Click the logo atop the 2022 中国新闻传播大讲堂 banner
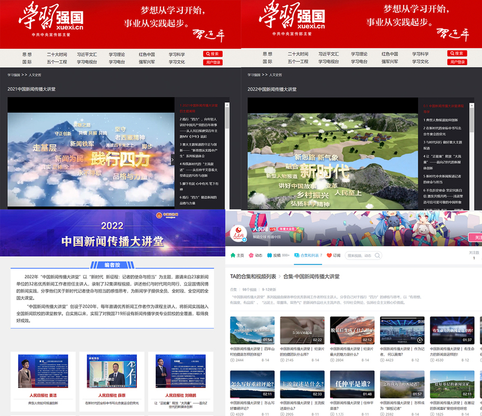Image resolution: width=482 pixels, height=416 pixels. (x=167, y=215)
